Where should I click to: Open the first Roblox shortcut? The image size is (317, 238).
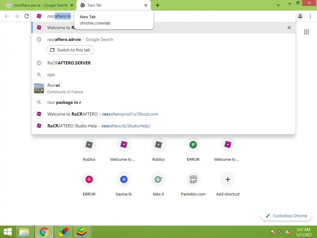click(x=89, y=150)
